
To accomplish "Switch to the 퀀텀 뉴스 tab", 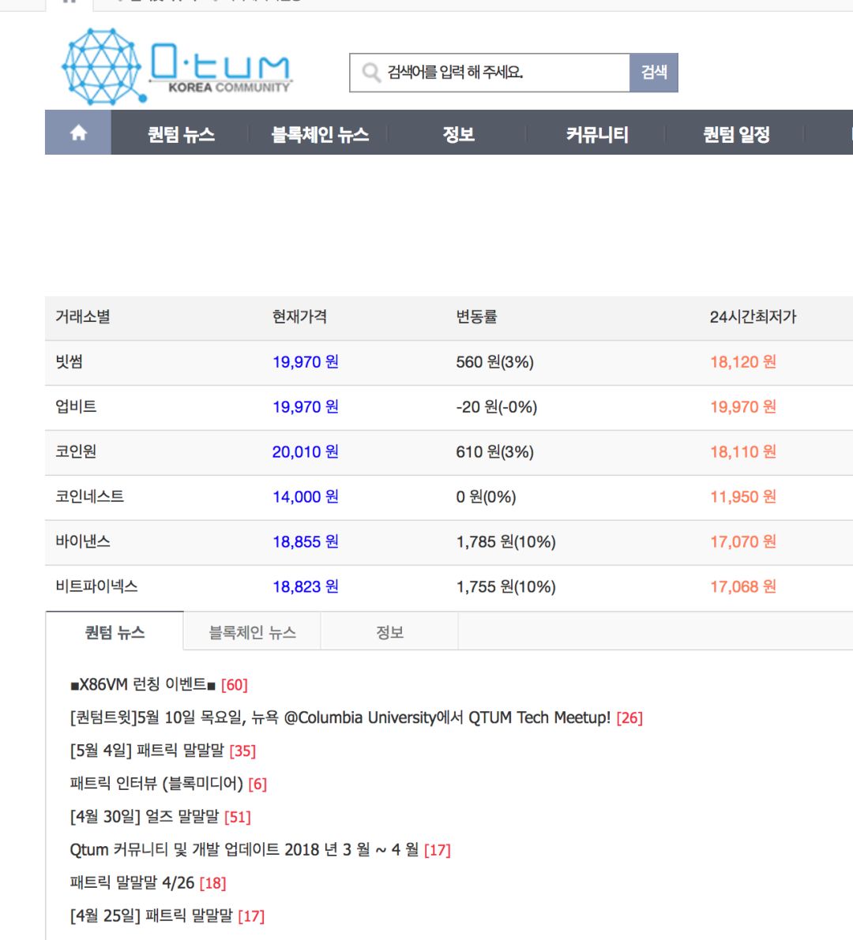I will click(x=115, y=632).
